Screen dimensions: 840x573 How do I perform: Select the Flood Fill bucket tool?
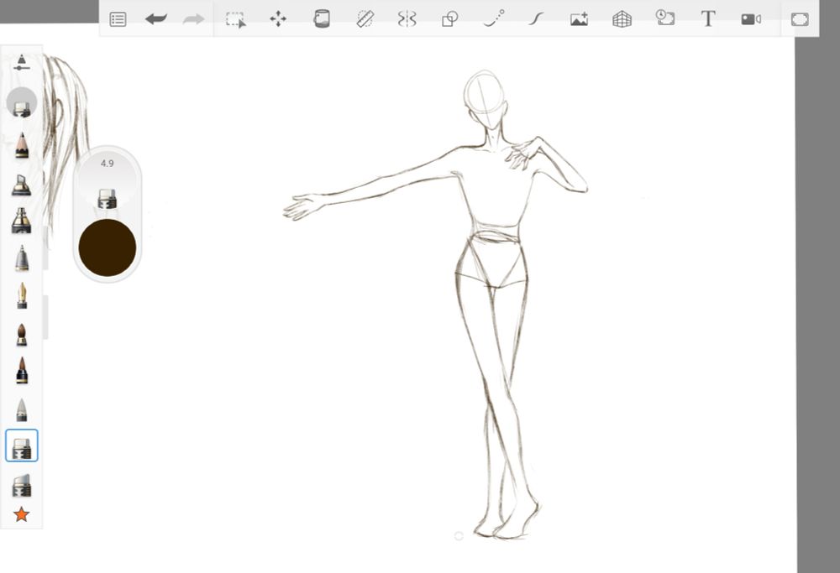pos(321,18)
